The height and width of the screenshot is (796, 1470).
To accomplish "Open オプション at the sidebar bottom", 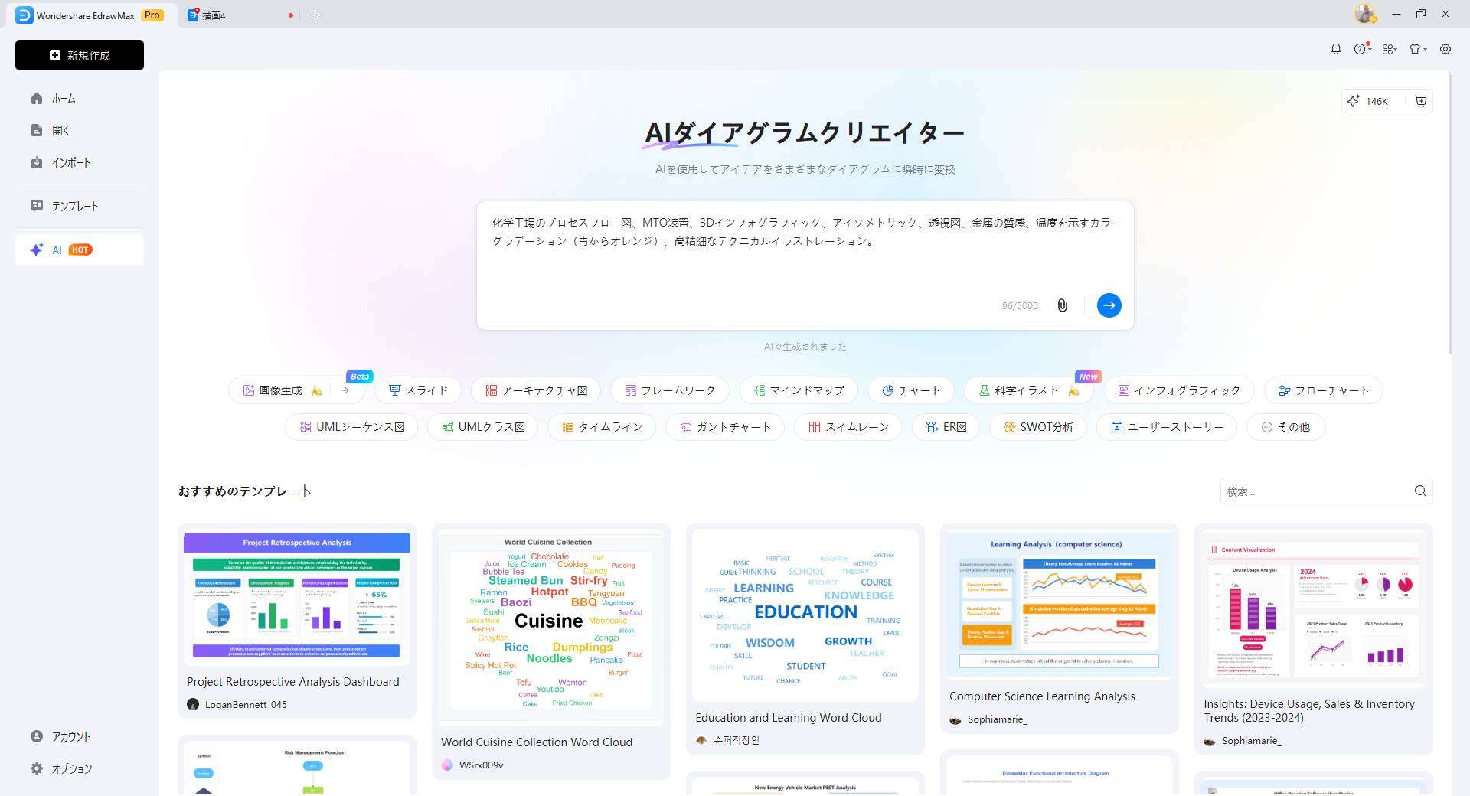I will (x=70, y=768).
